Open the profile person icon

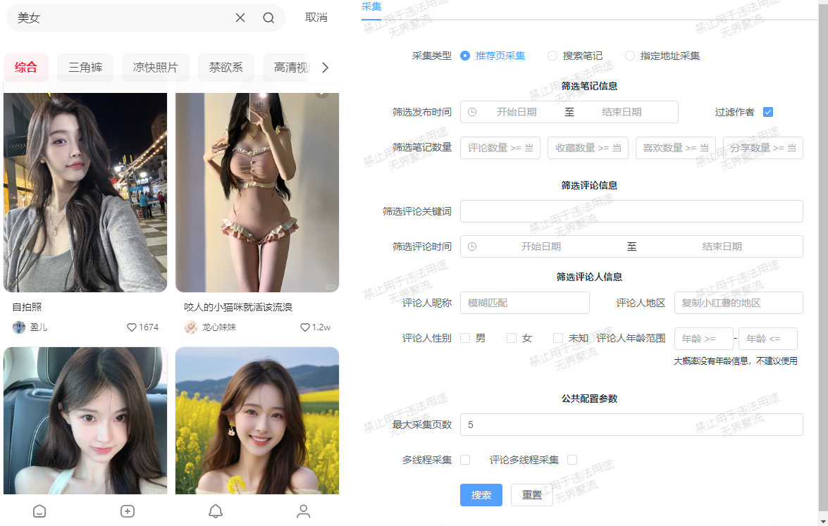tap(304, 511)
